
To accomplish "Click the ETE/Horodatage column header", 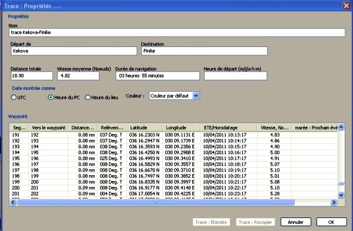I will [228, 128].
